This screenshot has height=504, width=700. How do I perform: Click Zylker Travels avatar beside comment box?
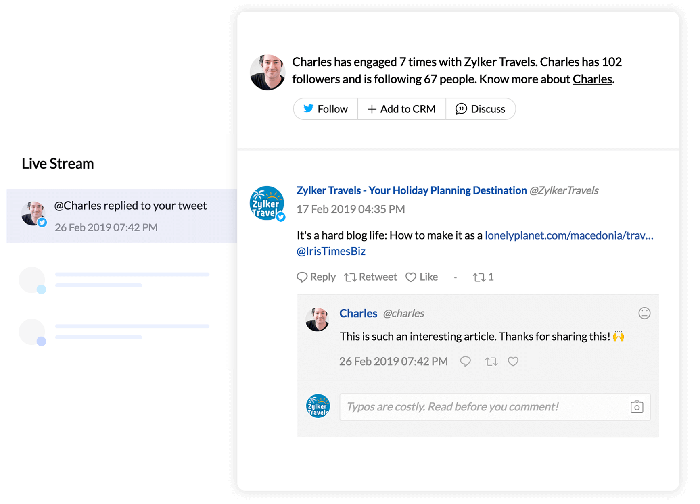(318, 406)
